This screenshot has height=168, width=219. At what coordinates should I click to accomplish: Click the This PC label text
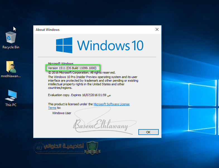(x=11, y=105)
